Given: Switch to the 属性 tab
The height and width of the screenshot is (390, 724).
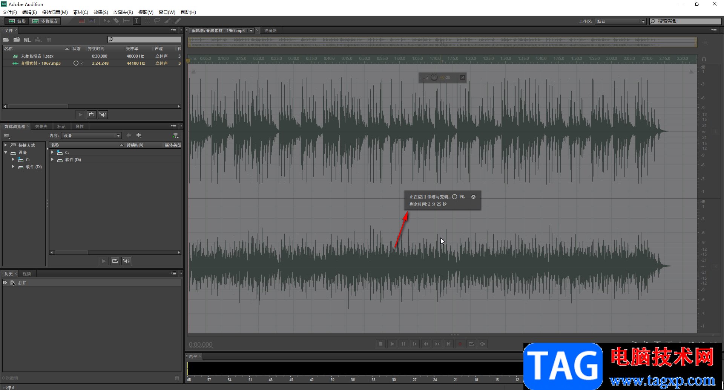Looking at the screenshot, I should [x=80, y=126].
